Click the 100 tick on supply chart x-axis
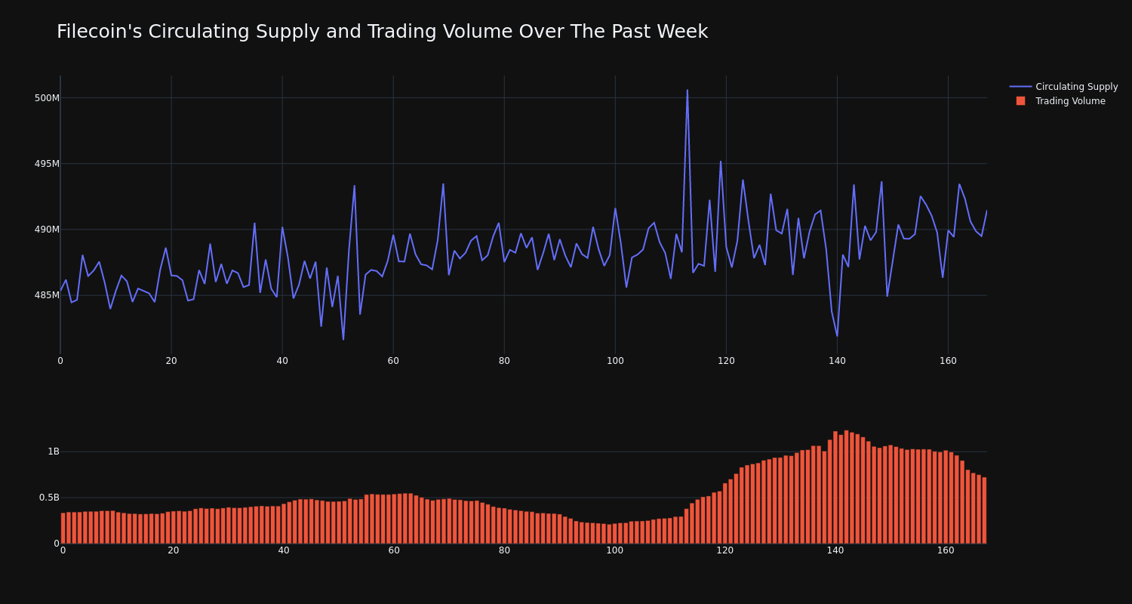Image resolution: width=1132 pixels, height=604 pixels. pyautogui.click(x=615, y=361)
